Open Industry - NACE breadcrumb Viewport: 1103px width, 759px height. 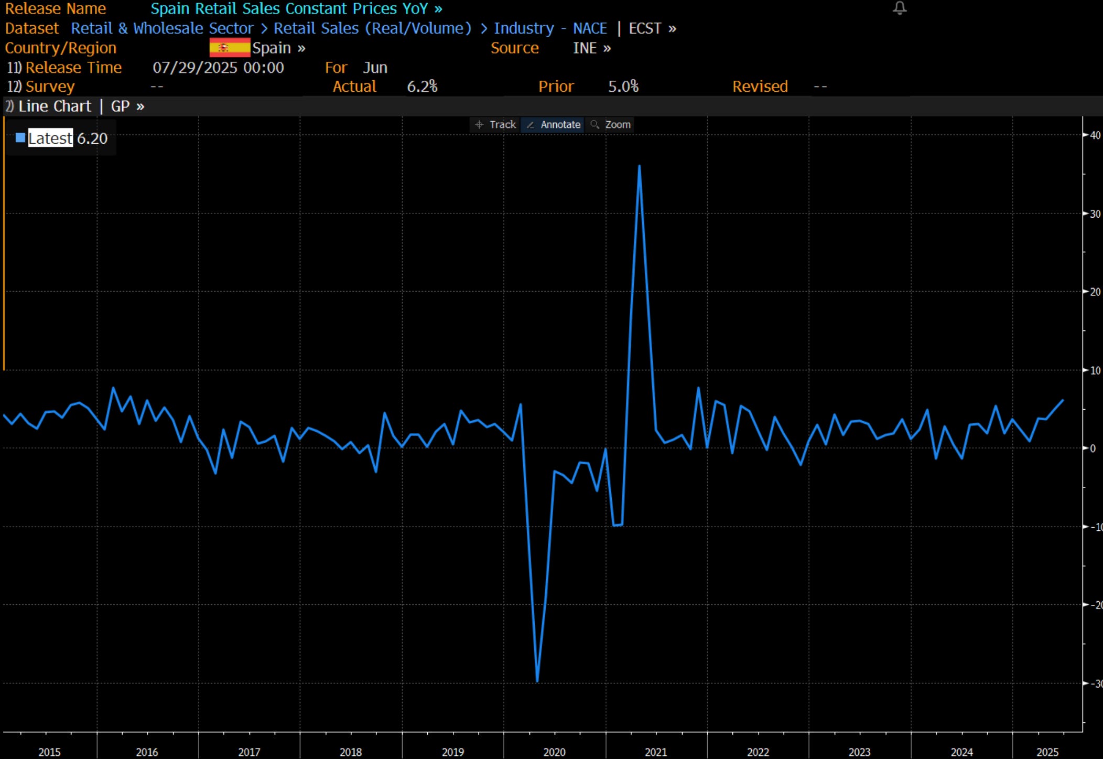coord(550,28)
